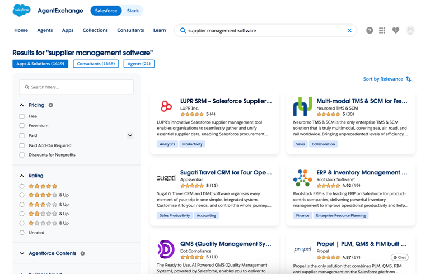Tick the Free pricing checkbox

click(22, 116)
